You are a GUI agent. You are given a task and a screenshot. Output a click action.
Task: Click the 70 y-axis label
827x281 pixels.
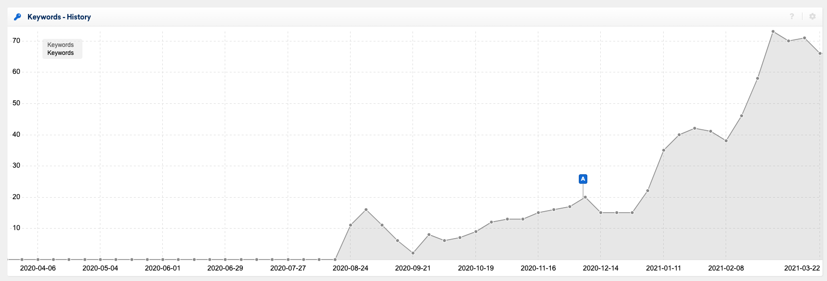[16, 40]
